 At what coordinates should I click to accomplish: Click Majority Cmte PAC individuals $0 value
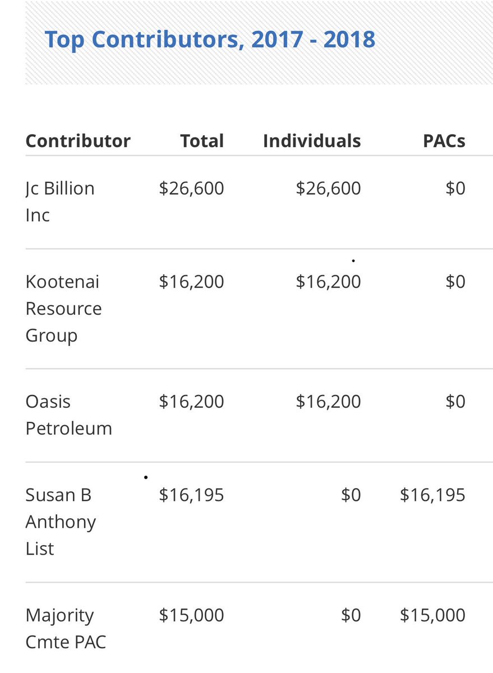pos(351,615)
